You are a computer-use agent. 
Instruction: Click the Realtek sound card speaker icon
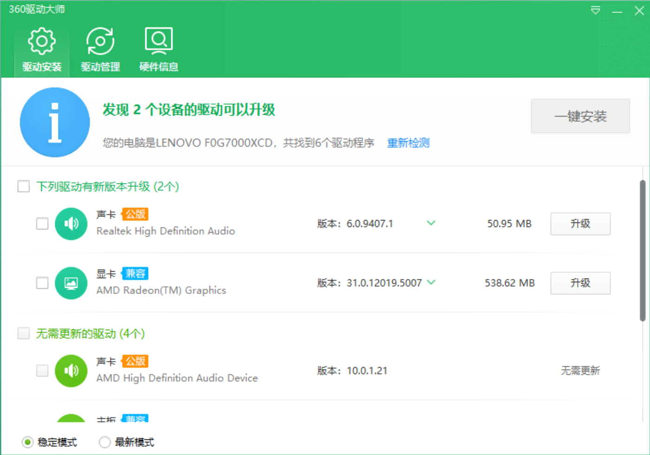[x=71, y=224]
